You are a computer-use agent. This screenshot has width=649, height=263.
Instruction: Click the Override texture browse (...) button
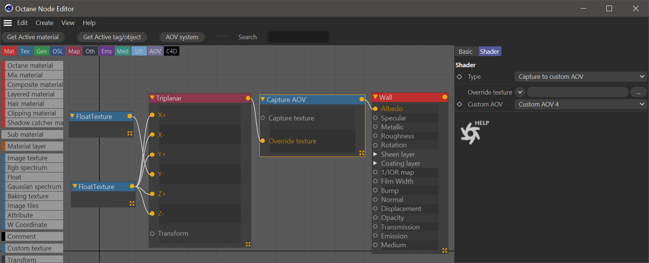click(x=639, y=92)
